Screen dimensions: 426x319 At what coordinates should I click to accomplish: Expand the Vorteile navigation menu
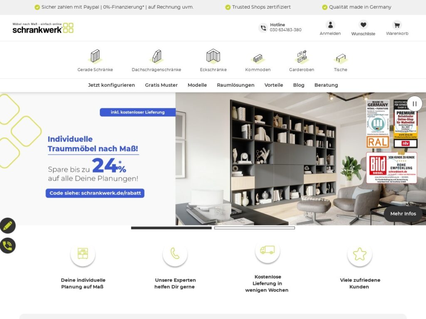(x=274, y=85)
